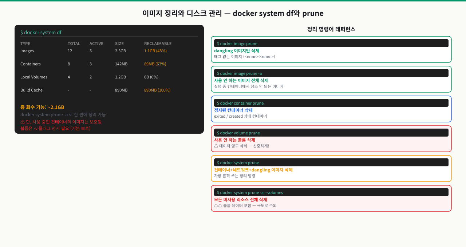
Task: Click the -v flag volume note
Action: 55,128
